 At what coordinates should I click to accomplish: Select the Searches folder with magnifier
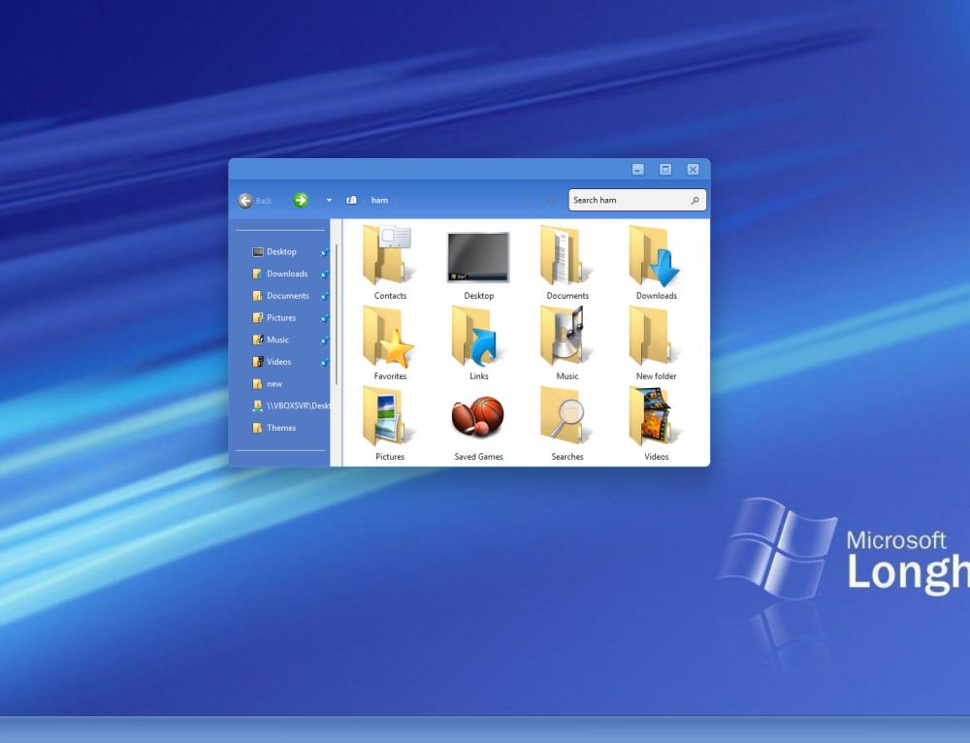tap(567, 417)
